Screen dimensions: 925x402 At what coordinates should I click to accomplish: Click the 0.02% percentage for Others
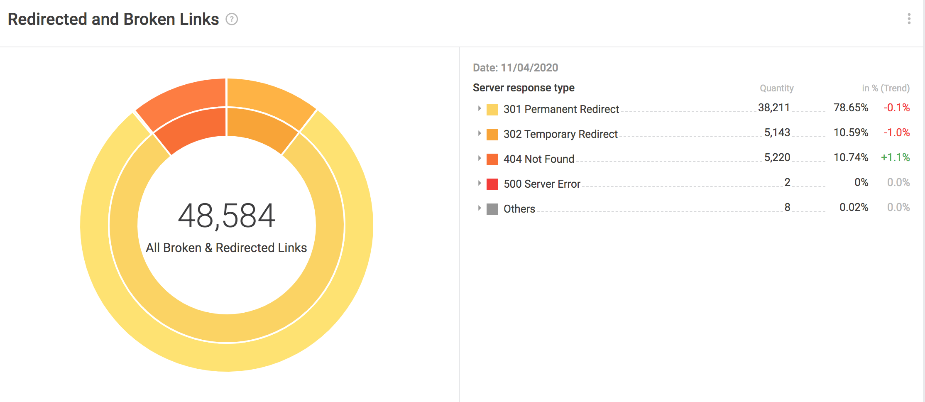pos(854,207)
